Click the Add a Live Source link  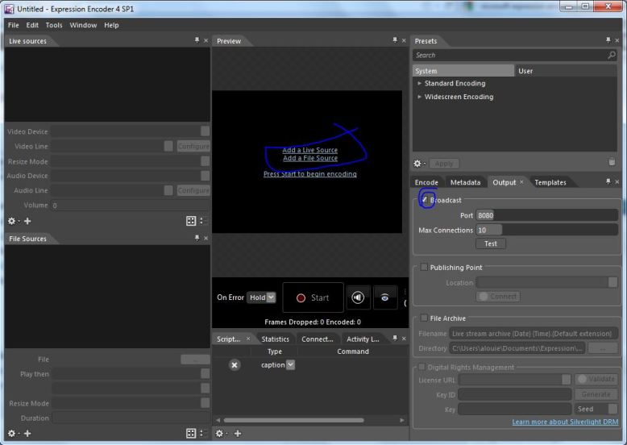pyautogui.click(x=309, y=150)
